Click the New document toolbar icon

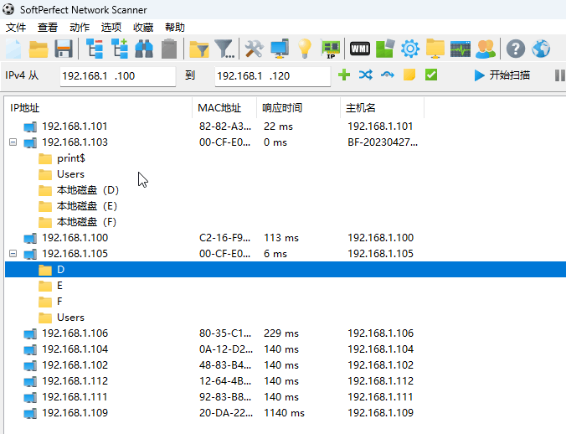13,49
